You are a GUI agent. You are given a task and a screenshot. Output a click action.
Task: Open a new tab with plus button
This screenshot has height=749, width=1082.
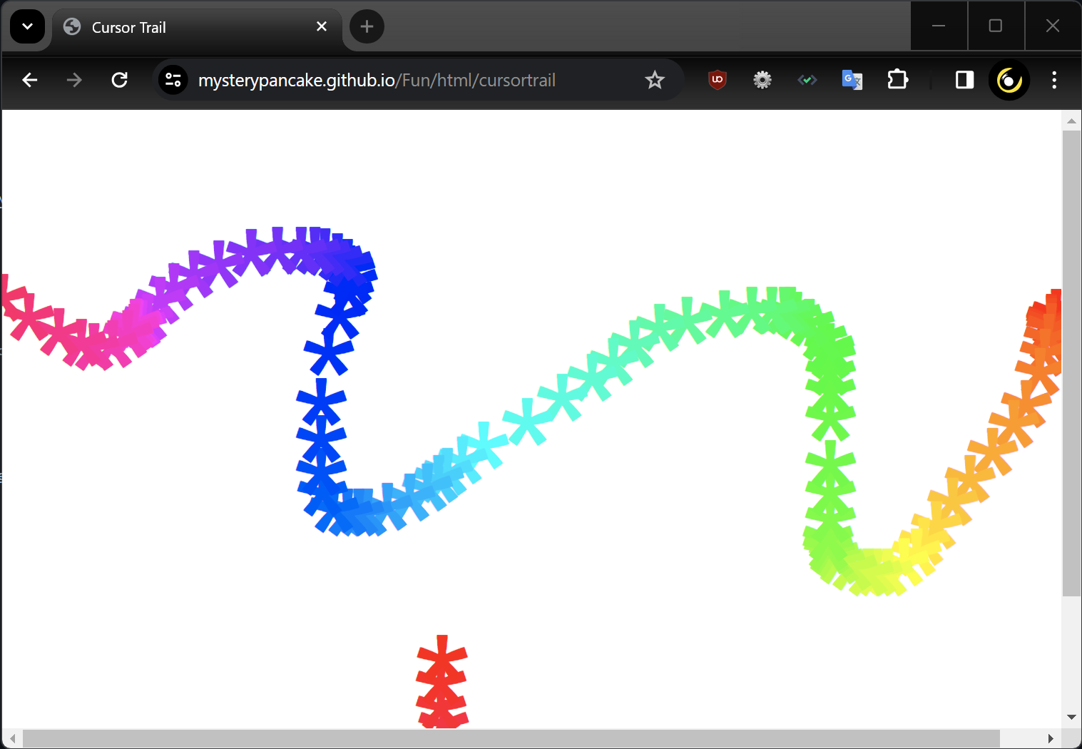[367, 26]
